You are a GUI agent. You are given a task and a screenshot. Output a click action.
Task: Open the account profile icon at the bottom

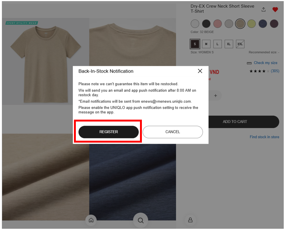point(190,220)
